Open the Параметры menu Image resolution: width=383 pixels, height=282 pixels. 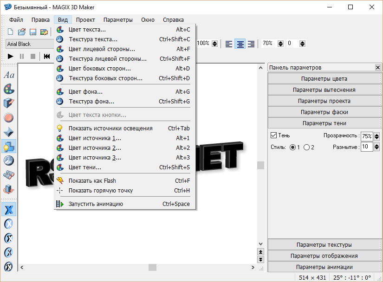(x=118, y=20)
